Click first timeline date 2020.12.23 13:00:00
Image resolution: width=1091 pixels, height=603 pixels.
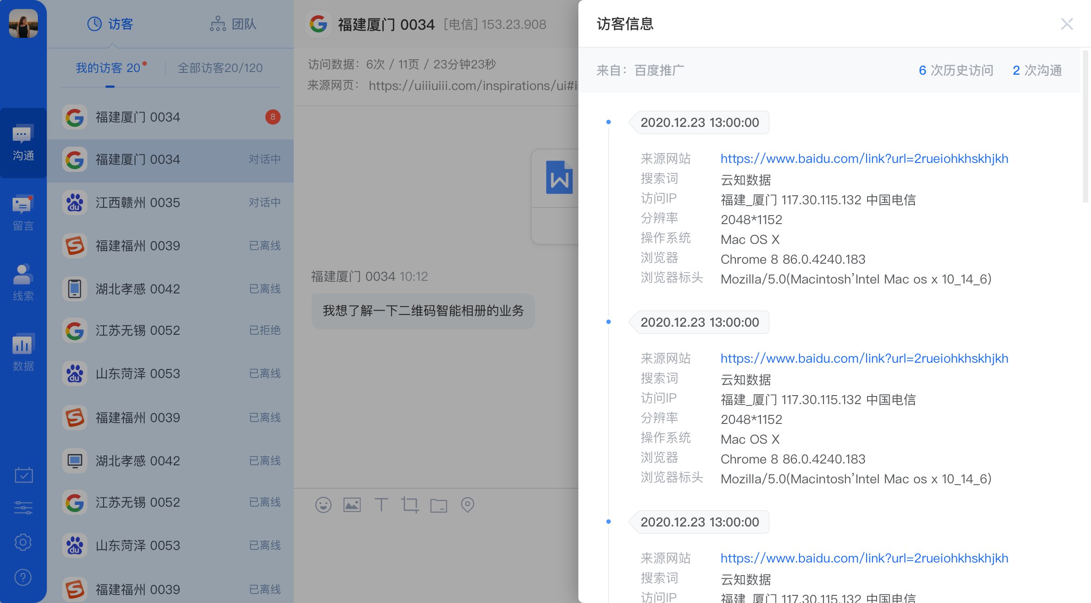(x=700, y=122)
